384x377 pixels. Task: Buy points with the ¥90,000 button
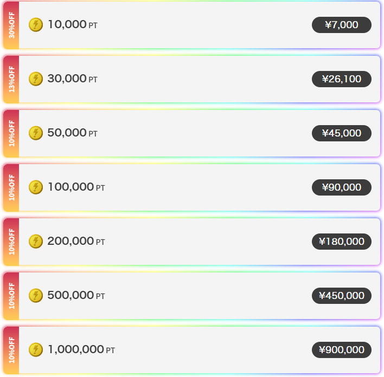pos(341,187)
